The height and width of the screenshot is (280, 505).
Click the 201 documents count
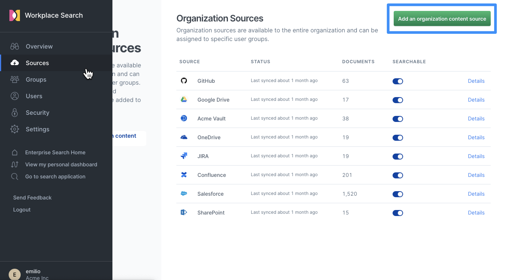[347, 175]
